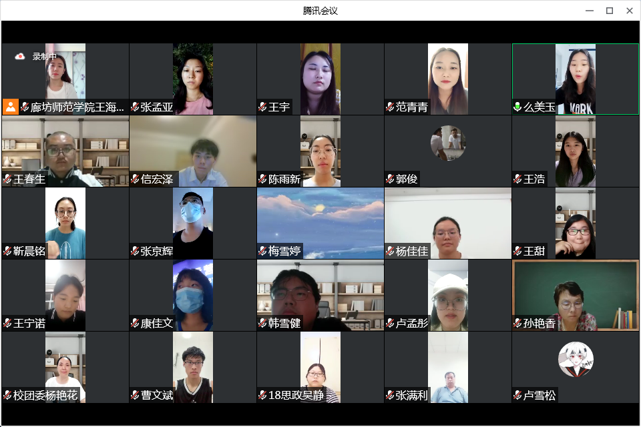Click muted mic icon next to 卢雪松
Viewport: 641px width, 427px height.
click(x=517, y=395)
